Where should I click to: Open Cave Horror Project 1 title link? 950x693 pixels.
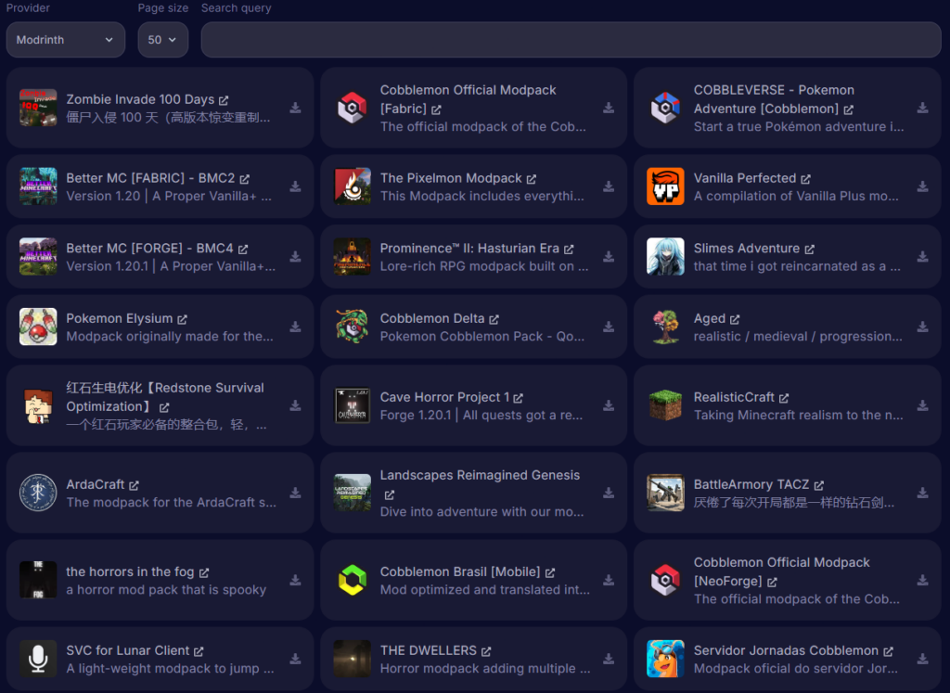[444, 397]
